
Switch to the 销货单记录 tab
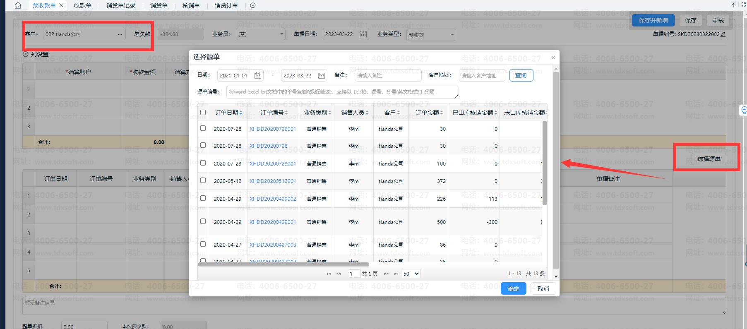pyautogui.click(x=121, y=5)
